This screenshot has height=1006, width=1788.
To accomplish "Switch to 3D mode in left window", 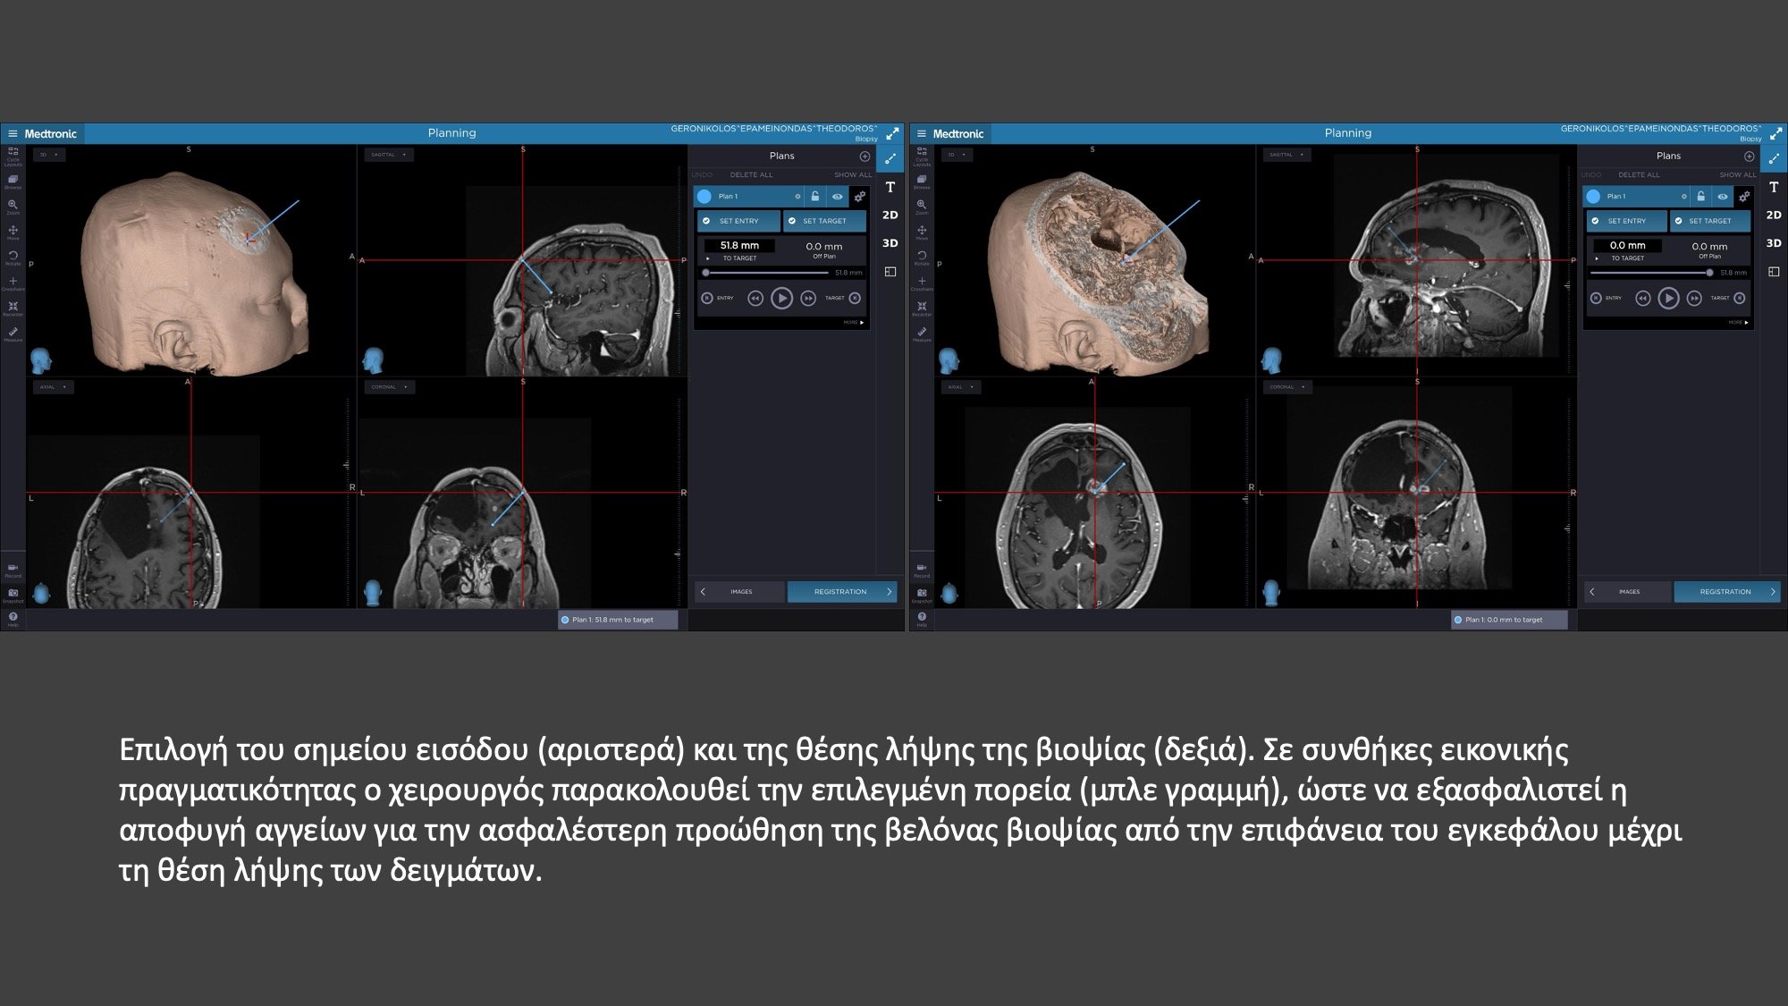I will point(890,243).
